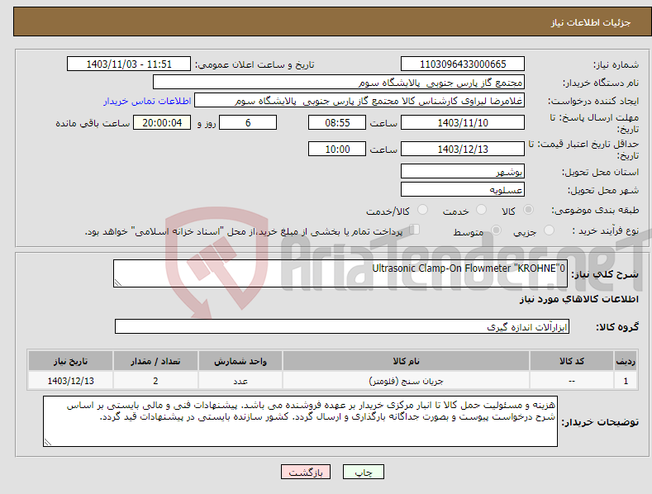Click the گروه کالا label

pos(617,327)
